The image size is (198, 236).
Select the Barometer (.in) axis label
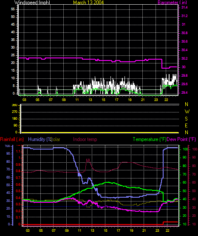pyautogui.click(x=173, y=3)
